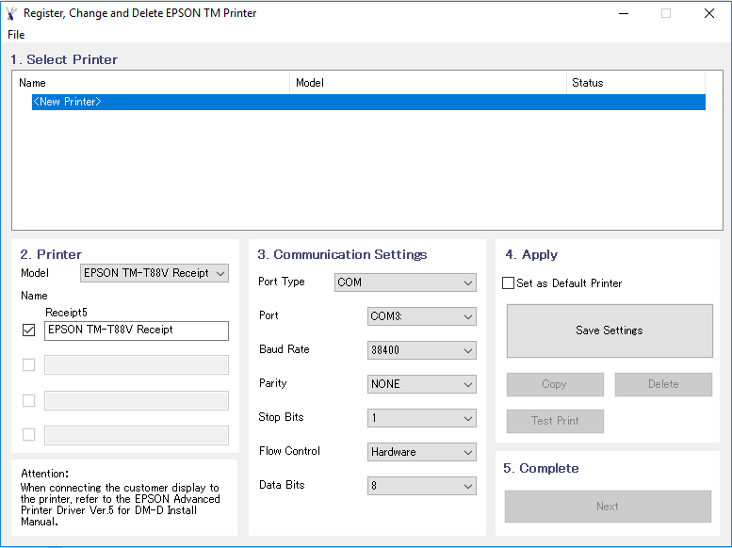This screenshot has height=548, width=732.
Task: Open the Data Bits dropdown
Action: [x=421, y=486]
